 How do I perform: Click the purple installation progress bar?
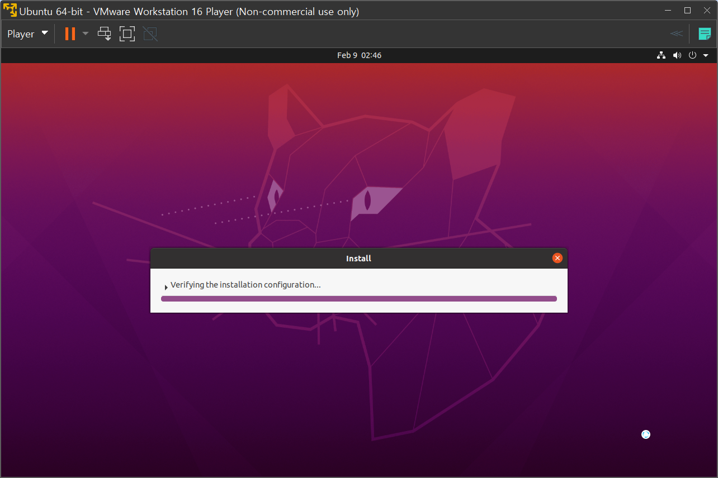[x=359, y=299]
